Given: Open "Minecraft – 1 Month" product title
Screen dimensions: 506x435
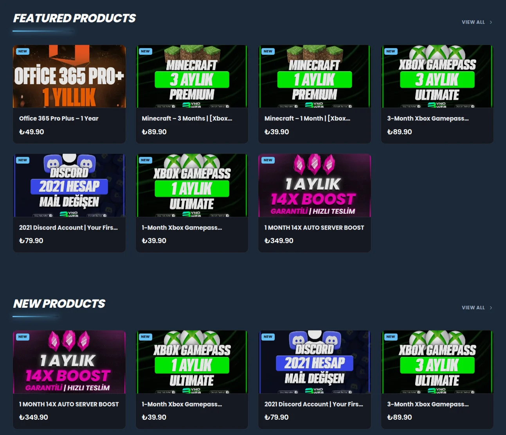Looking at the screenshot, I should (x=307, y=118).
